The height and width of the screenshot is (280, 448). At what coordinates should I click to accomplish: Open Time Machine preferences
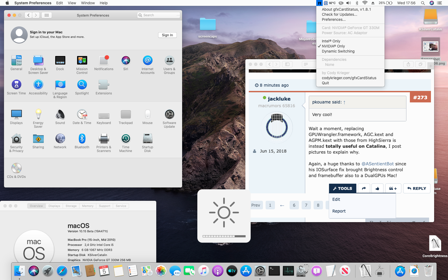[126, 143]
